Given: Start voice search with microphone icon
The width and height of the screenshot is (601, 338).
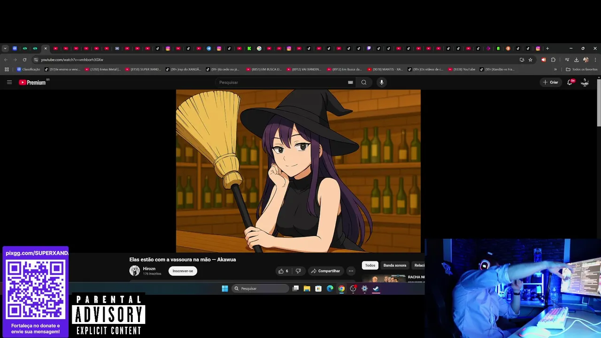Looking at the screenshot, I should point(381,82).
